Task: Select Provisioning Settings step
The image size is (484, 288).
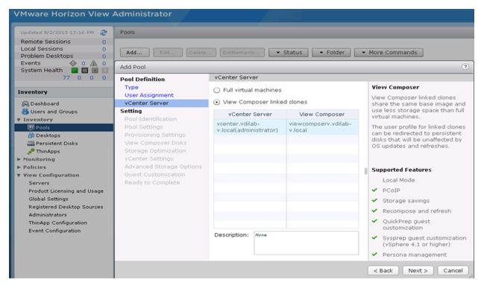Action: tap(155, 135)
